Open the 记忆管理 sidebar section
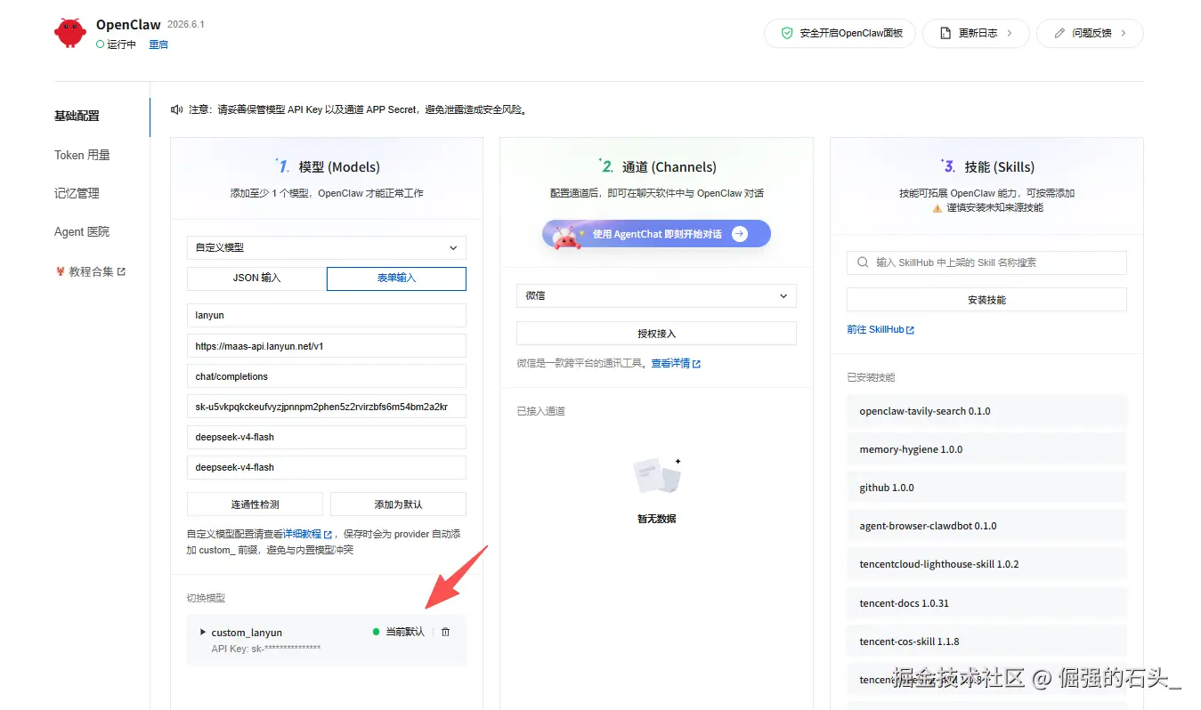Viewport: 1201px width, 710px height. tap(77, 193)
